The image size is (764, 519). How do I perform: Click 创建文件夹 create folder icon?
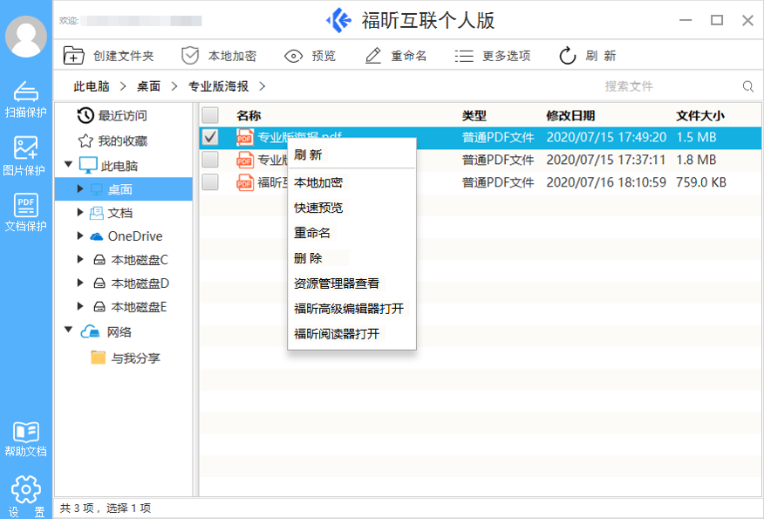73,56
